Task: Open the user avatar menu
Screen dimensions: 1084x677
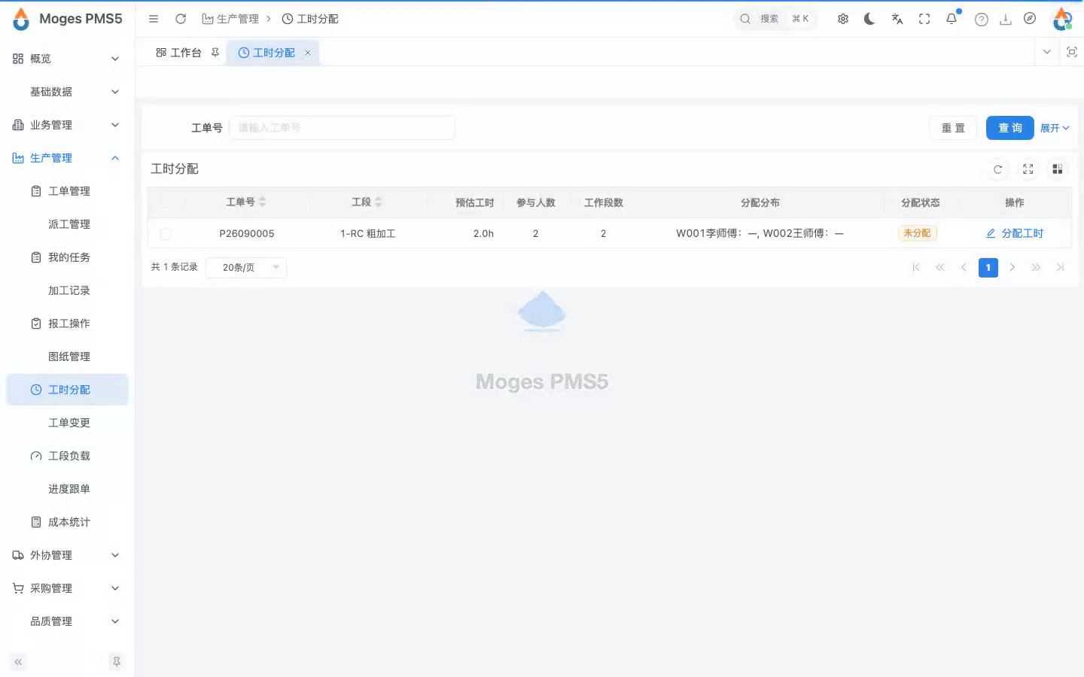Action: pyautogui.click(x=1062, y=19)
